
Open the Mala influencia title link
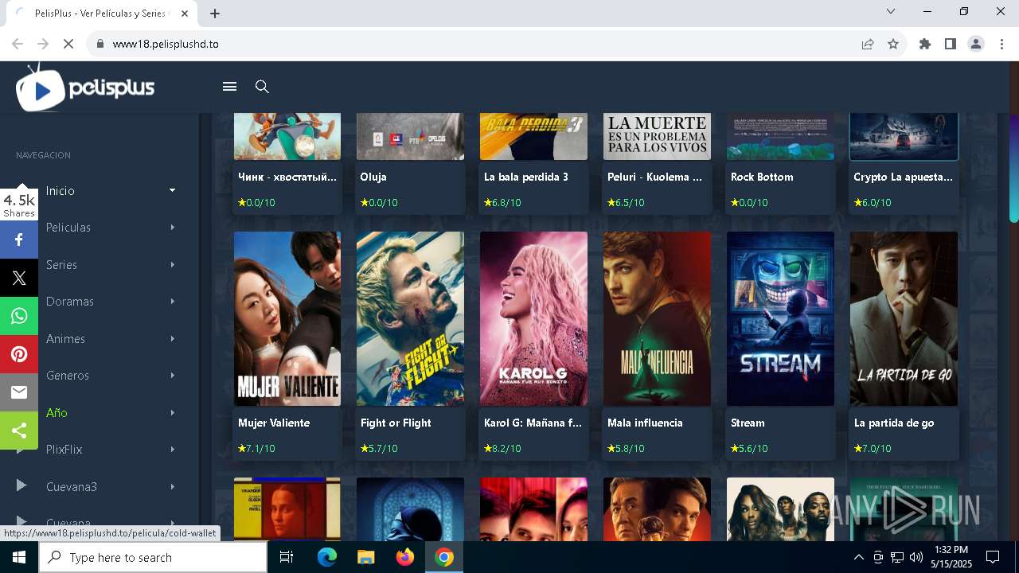tap(645, 423)
